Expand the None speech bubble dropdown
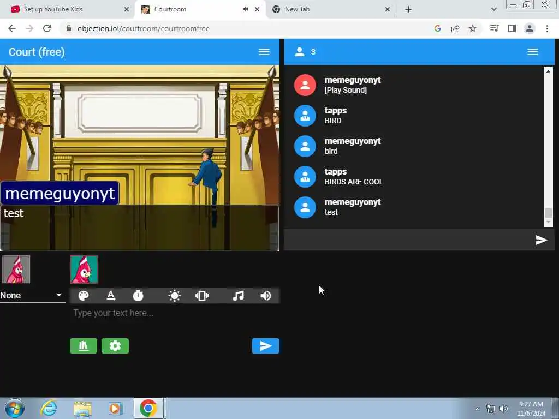The width and height of the screenshot is (559, 419). tap(32, 295)
